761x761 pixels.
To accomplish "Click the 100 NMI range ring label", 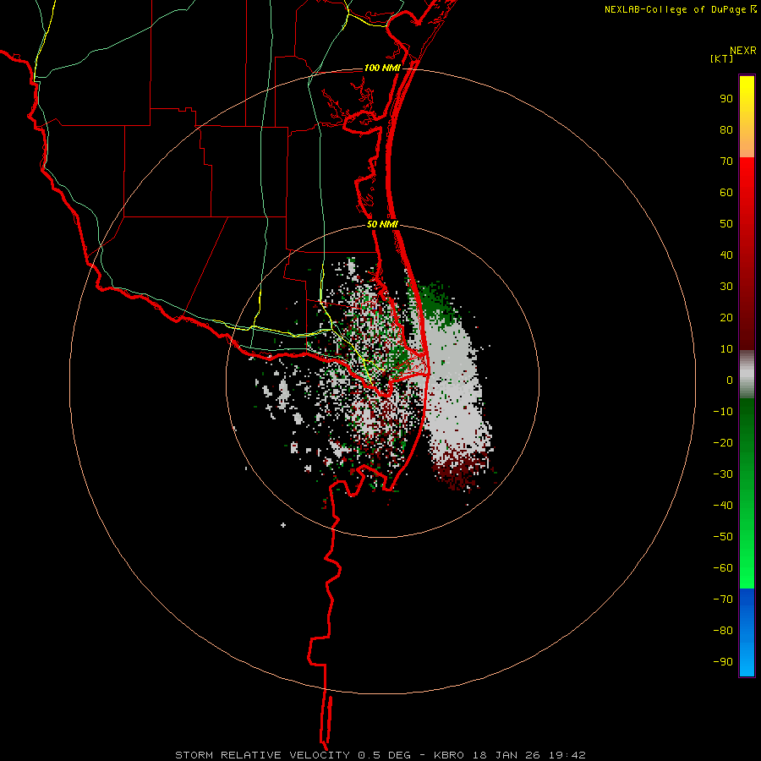I will click(382, 68).
